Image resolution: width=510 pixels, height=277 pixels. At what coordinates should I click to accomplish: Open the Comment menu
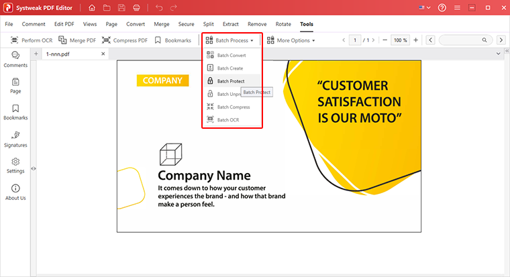(34, 24)
